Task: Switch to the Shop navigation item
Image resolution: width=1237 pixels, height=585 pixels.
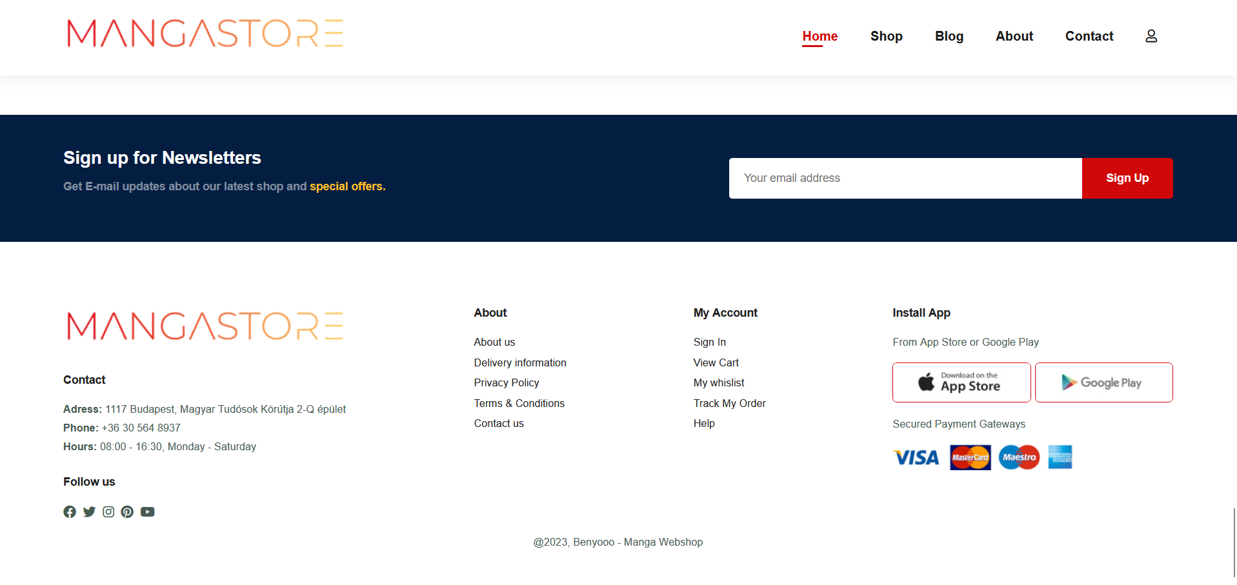Action: [x=886, y=37]
